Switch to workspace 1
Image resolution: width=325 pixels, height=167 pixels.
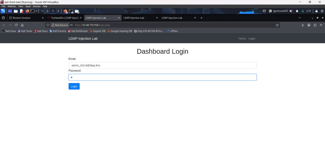[x=42, y=11]
